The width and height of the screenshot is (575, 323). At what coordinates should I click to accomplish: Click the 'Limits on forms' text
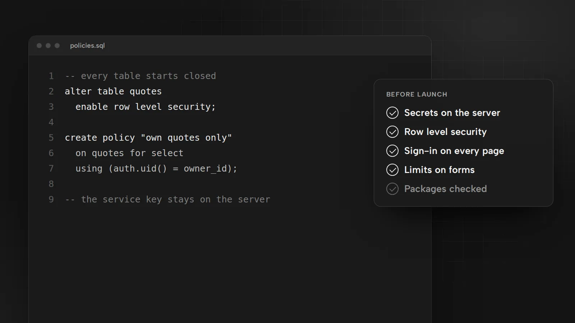click(439, 170)
